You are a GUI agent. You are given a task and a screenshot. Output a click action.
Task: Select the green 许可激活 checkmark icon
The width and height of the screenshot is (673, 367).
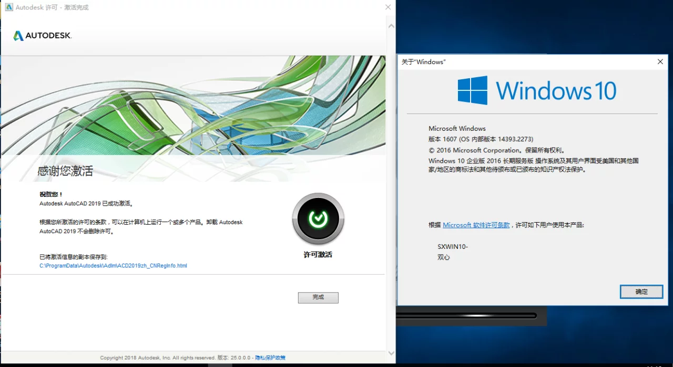pos(318,219)
